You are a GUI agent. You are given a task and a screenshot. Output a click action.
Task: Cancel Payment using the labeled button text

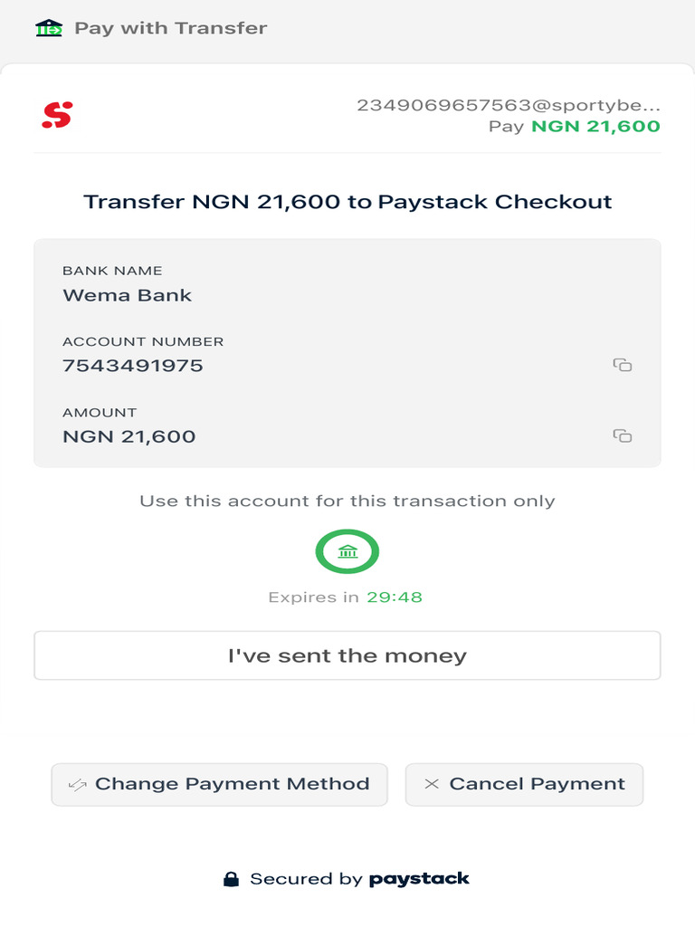click(537, 784)
